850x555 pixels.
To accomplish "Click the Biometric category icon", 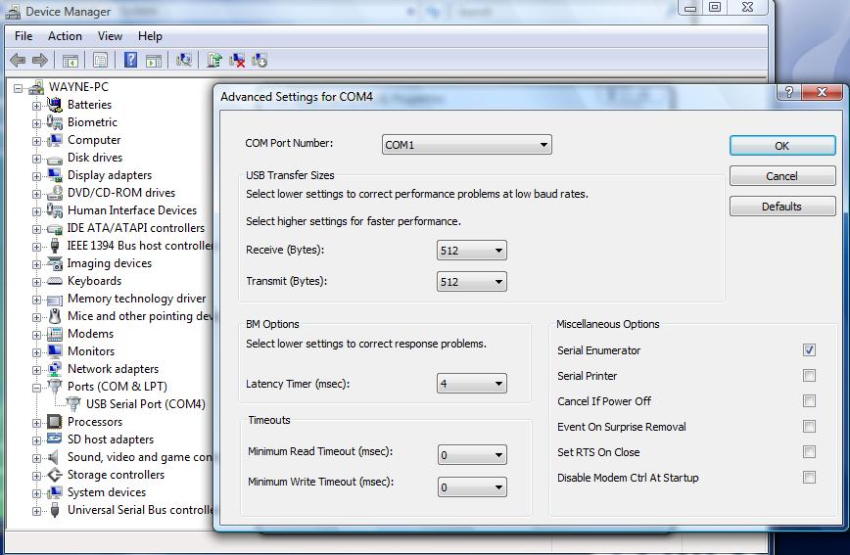I will (54, 122).
